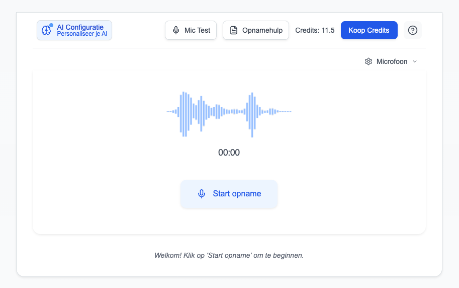Start recording with the Start opname label

[237, 194]
